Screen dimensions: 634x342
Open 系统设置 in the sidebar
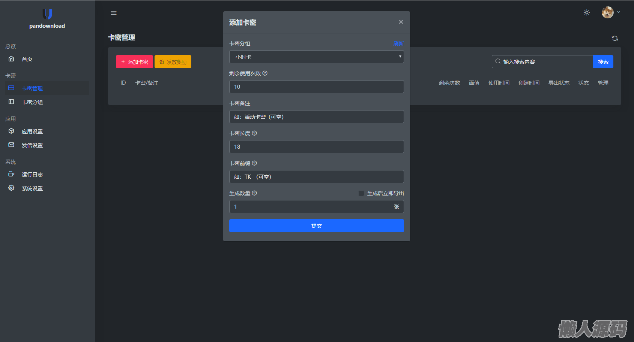[x=32, y=188]
